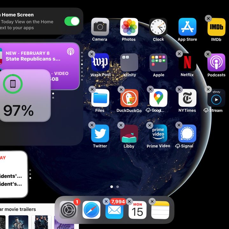Open the Camera app
Image resolution: width=229 pixels, height=229 pixels.
[x=100, y=27]
